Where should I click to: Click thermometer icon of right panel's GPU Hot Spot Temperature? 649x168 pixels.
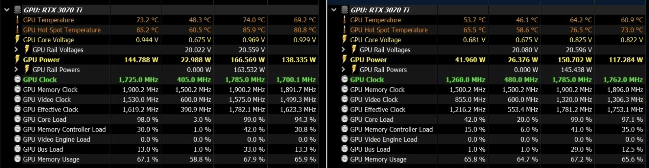coord(345,30)
